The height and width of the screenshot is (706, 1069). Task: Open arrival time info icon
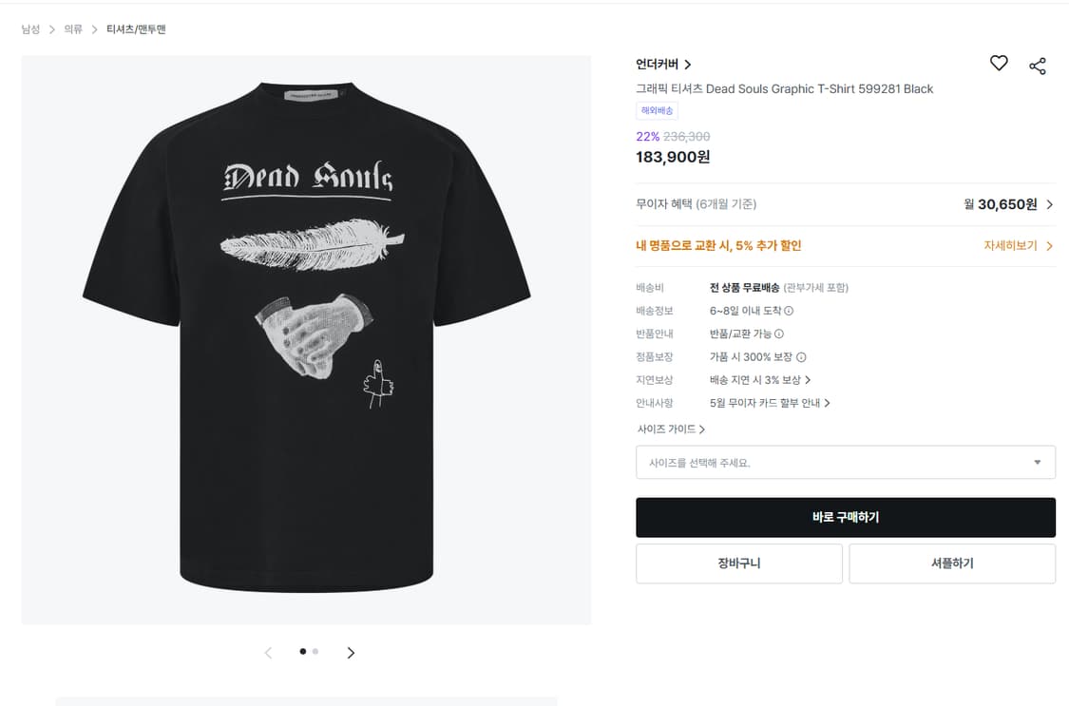(x=789, y=311)
